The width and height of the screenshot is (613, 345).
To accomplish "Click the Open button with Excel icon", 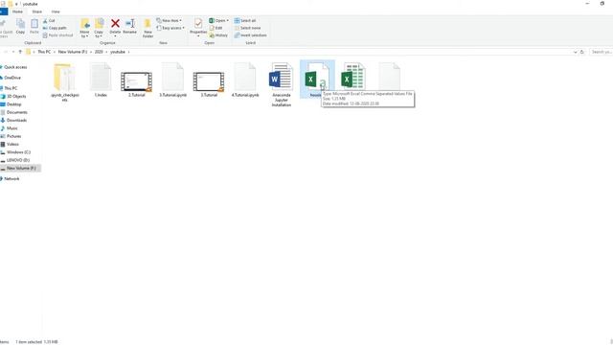I will click(218, 20).
